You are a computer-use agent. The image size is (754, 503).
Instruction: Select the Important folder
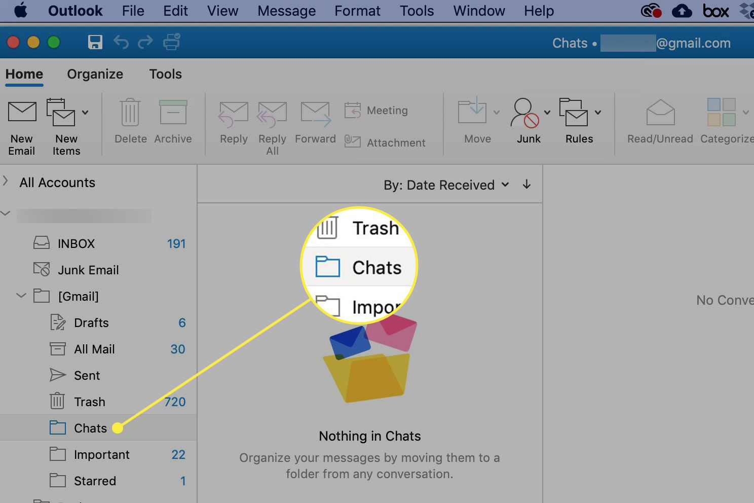point(98,454)
